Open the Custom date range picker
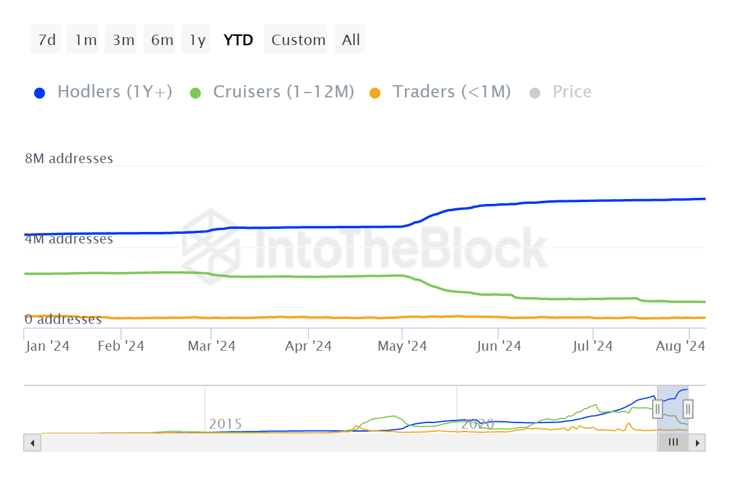Viewport: 730px width, 487px height. [298, 40]
